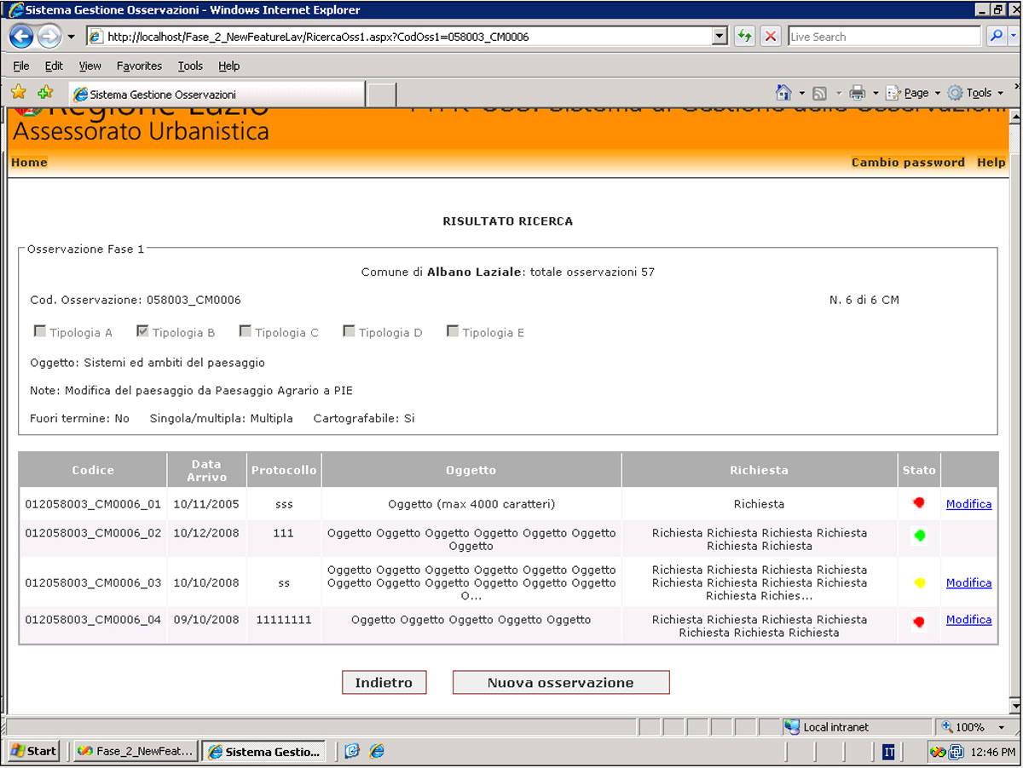
Task: Toggle the Tipologia B checkbox
Action: 143,331
